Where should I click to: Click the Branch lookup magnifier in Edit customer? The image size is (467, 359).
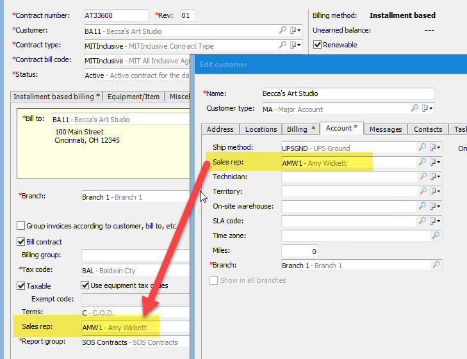click(436, 265)
